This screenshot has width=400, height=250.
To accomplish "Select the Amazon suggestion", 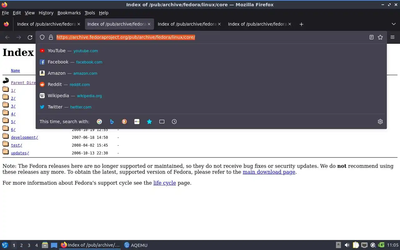I will tap(211, 73).
